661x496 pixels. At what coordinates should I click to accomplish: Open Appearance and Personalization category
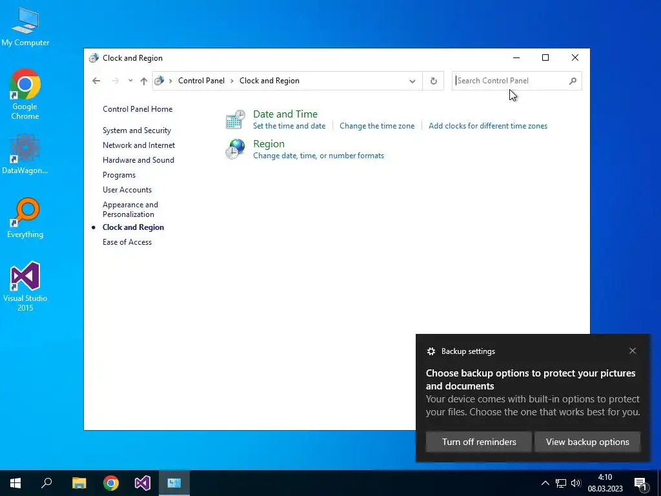(x=130, y=209)
